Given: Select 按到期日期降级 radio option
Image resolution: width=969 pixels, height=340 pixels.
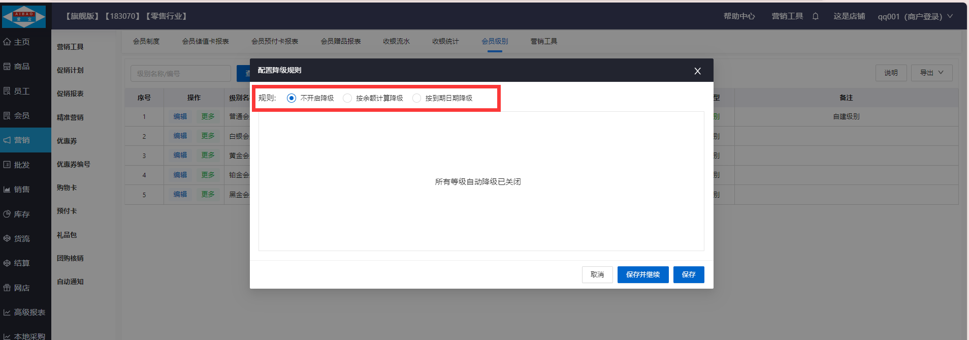Looking at the screenshot, I should 416,98.
